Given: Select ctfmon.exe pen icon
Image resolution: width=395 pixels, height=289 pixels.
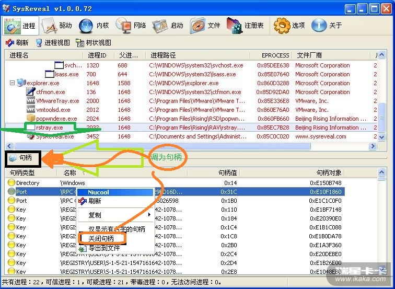Looking at the screenshot, I should 31,91.
